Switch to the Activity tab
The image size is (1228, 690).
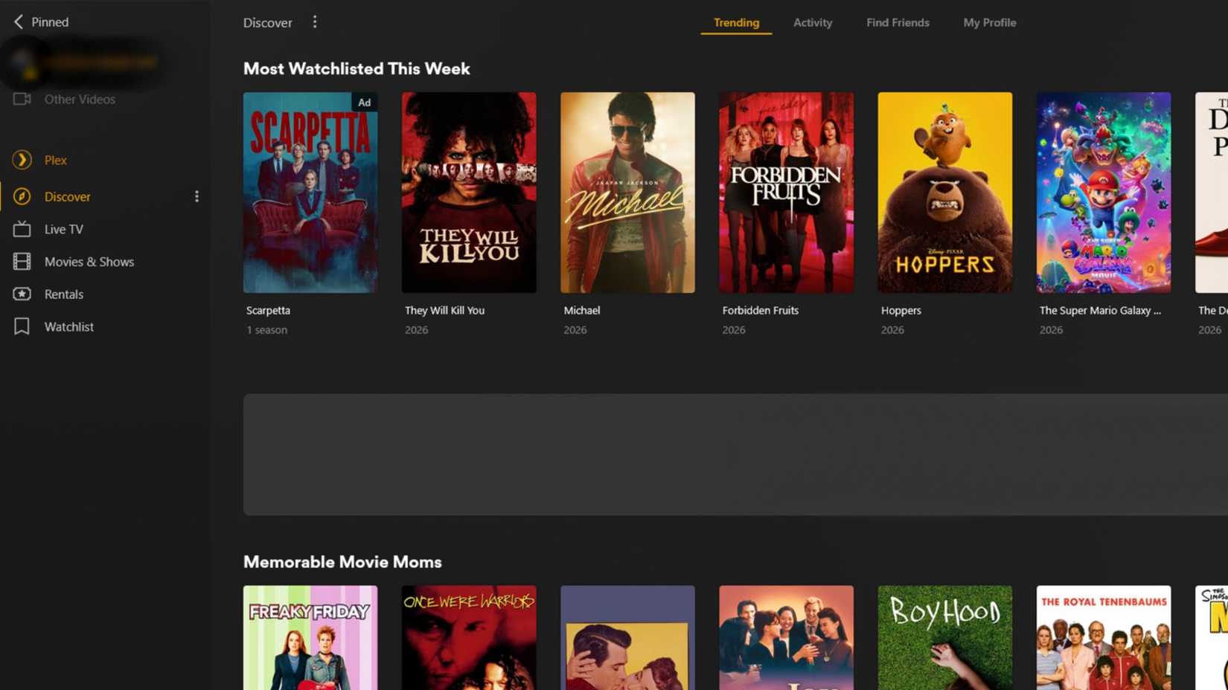813,22
